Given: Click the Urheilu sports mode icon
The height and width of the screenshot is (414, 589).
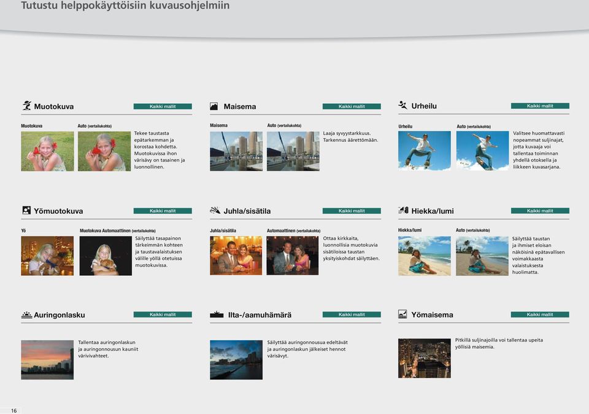Looking at the screenshot, I should click(x=402, y=105).
